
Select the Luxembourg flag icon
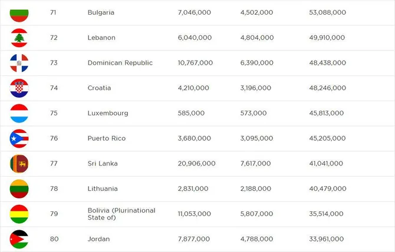tap(19, 113)
